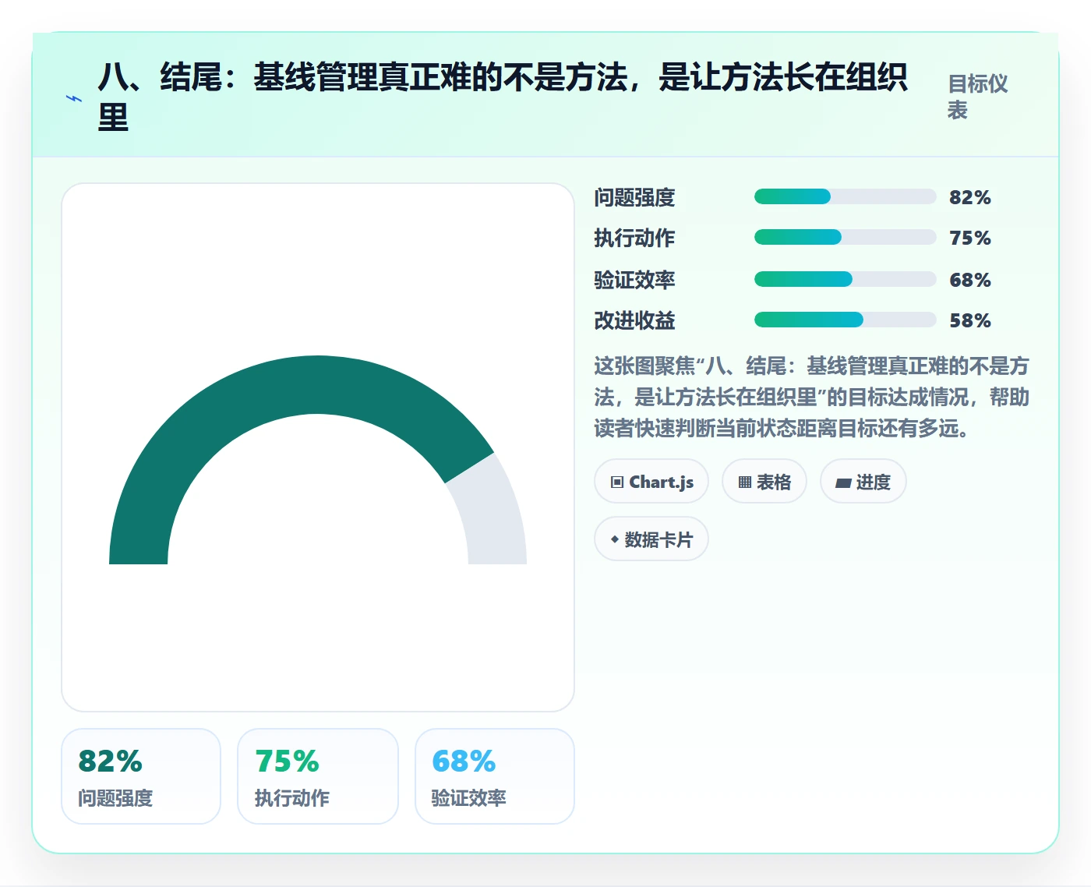Click the 目标仪表 label in the header

[x=977, y=97]
